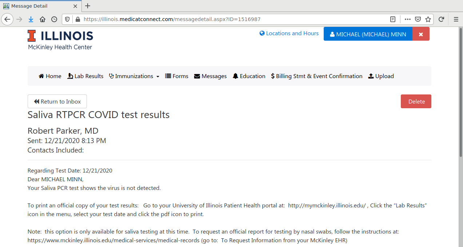The height and width of the screenshot is (247, 463).
Task: Open the page actions three-dots menu
Action: point(408,19)
